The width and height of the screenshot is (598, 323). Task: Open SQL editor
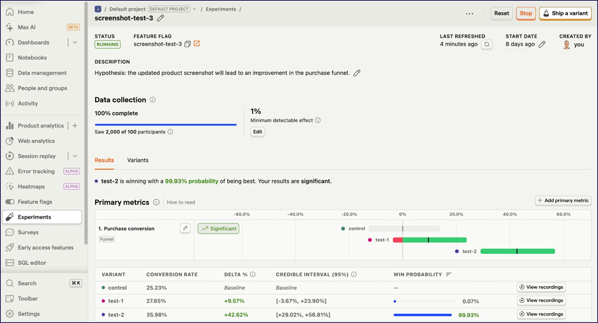point(32,263)
